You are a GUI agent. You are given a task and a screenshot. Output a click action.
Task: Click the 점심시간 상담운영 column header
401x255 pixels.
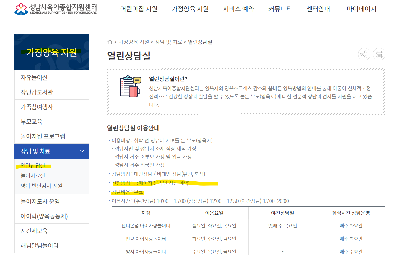(351, 213)
